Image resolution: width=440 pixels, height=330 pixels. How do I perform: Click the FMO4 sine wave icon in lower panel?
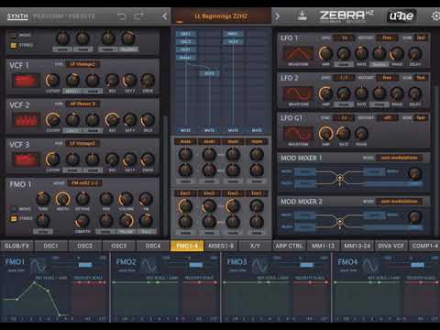[x=370, y=265]
